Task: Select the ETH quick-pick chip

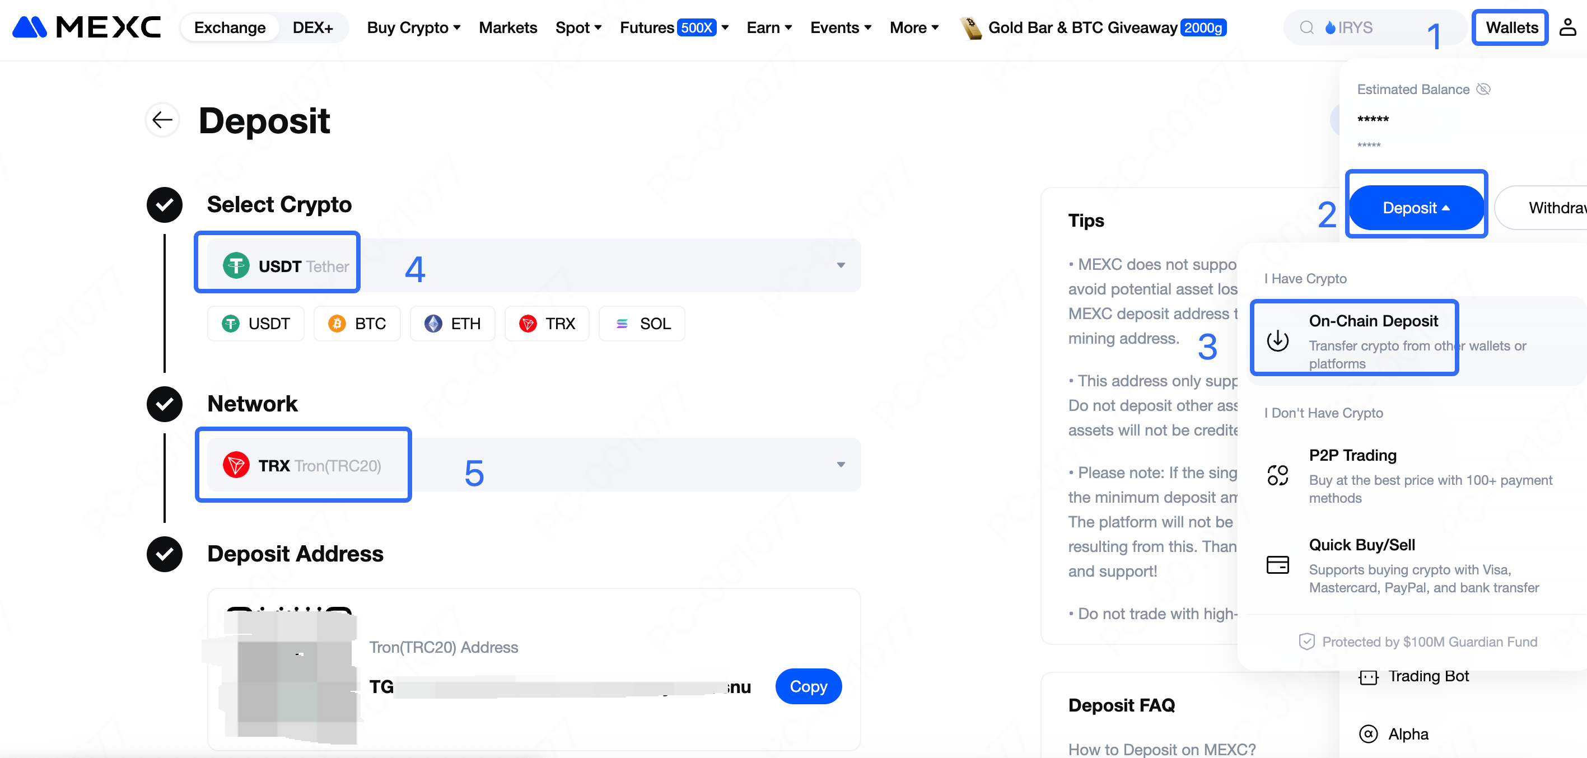Action: (453, 323)
